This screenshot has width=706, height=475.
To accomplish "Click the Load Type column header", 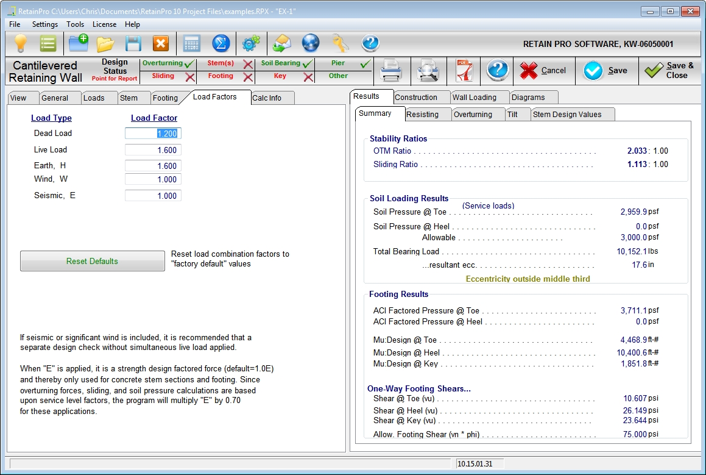I will click(51, 118).
